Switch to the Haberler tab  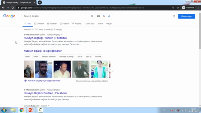(x=52, y=24)
